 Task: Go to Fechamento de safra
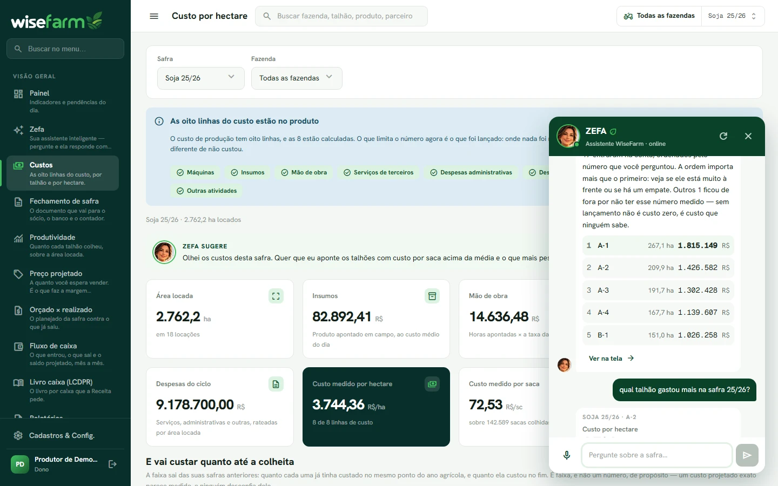tap(63, 210)
